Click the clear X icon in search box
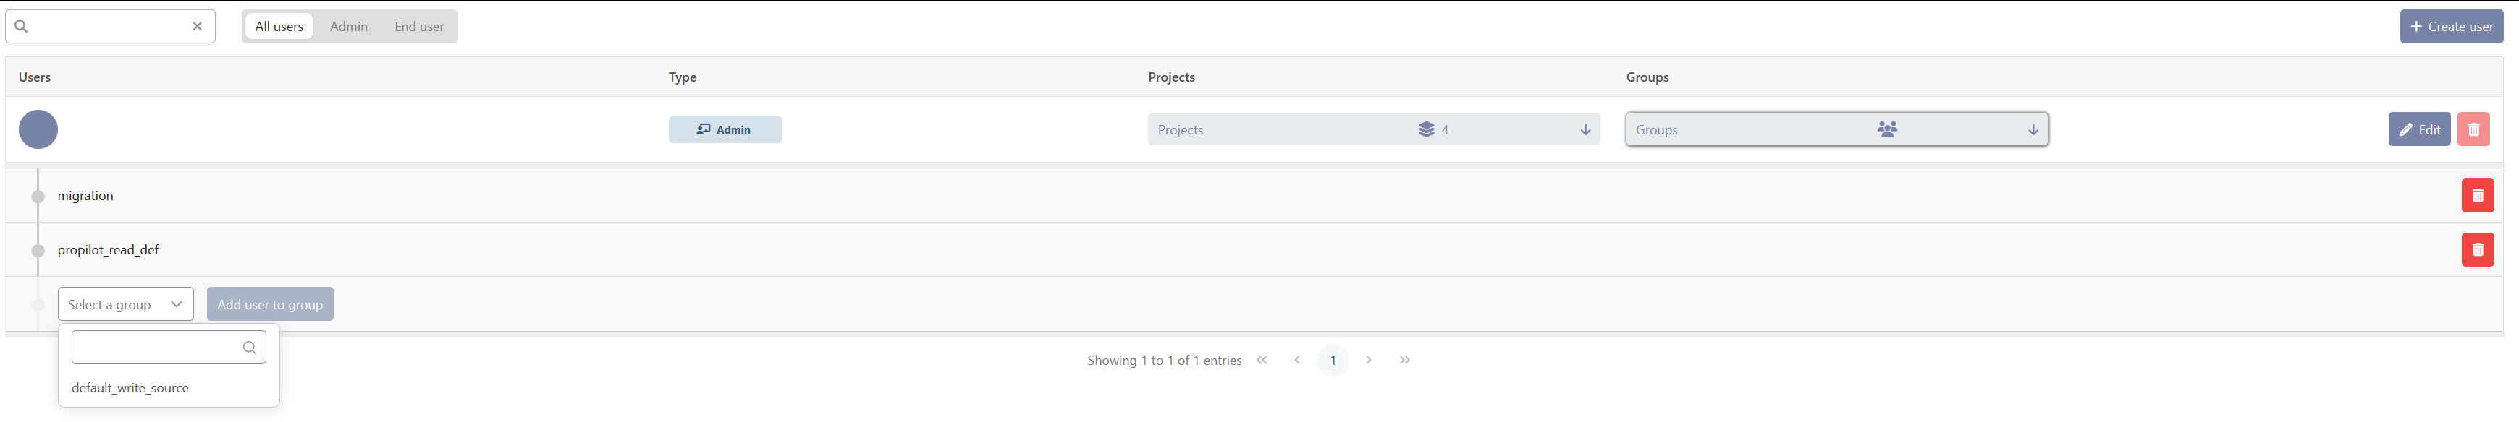2519x422 pixels. (x=198, y=26)
